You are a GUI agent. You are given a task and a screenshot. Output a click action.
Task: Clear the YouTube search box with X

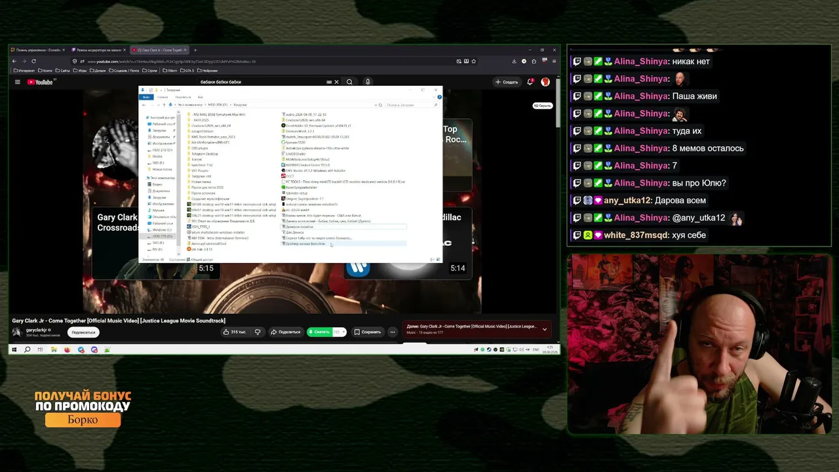336,82
